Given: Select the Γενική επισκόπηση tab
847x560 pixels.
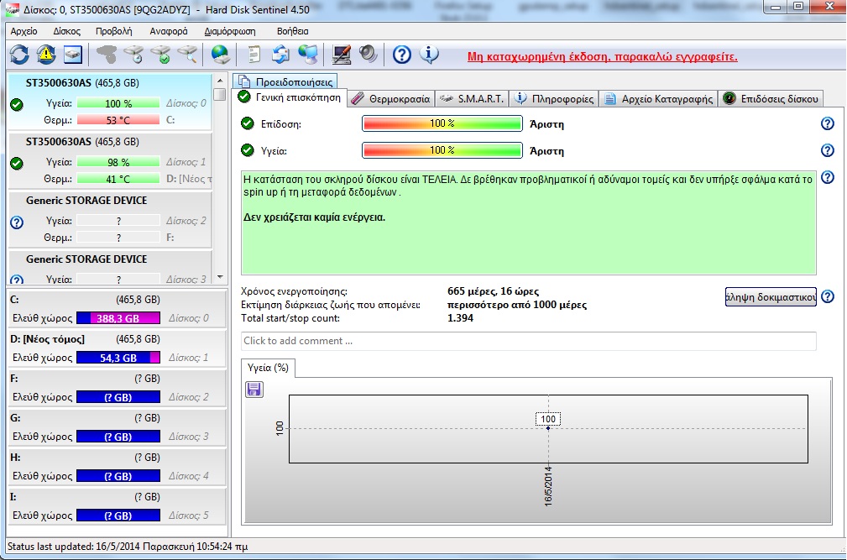Looking at the screenshot, I should (290, 97).
